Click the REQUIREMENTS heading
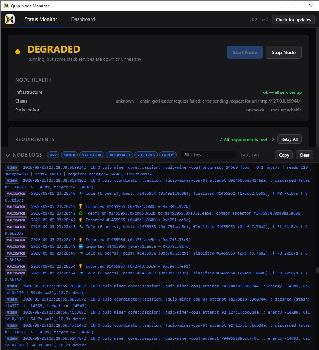 tap(35, 139)
